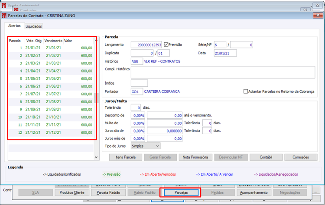Click the Parcelas button at the bottom
Screen dimensions: 325x205
(181, 192)
